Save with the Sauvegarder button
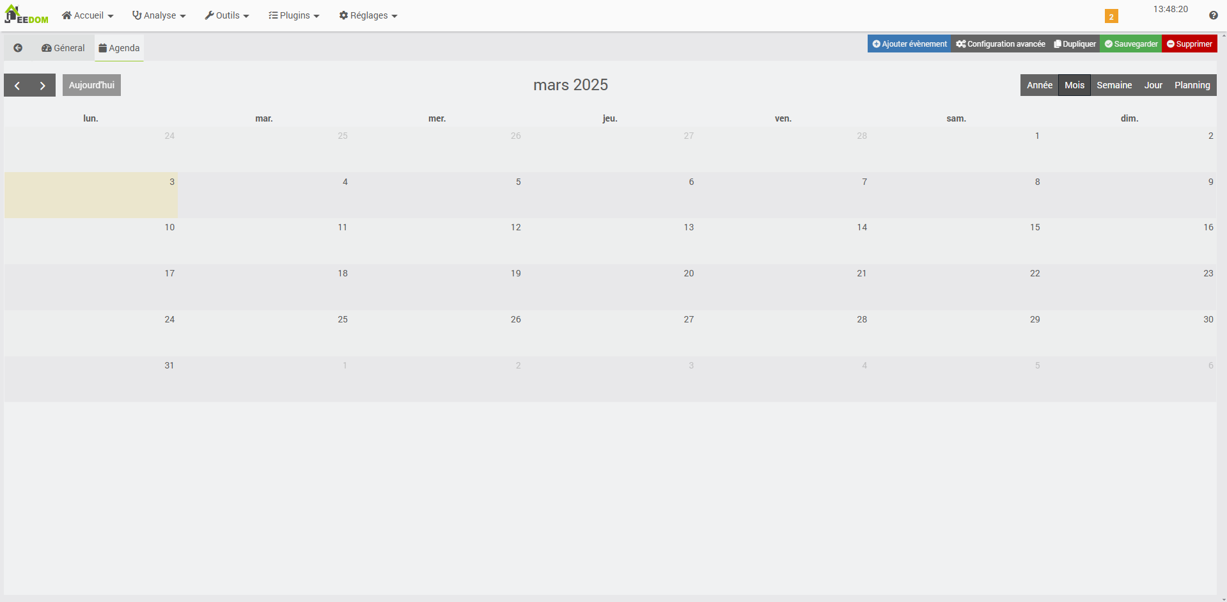This screenshot has height=602, width=1227. pyautogui.click(x=1131, y=44)
